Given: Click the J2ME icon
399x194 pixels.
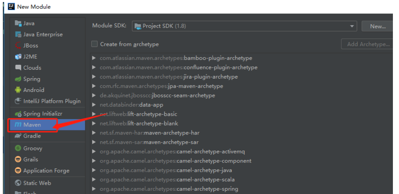Looking at the screenshot, I should [x=18, y=57].
